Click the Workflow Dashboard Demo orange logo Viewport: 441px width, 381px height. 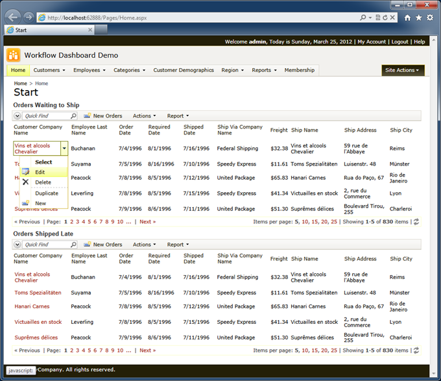[13, 55]
